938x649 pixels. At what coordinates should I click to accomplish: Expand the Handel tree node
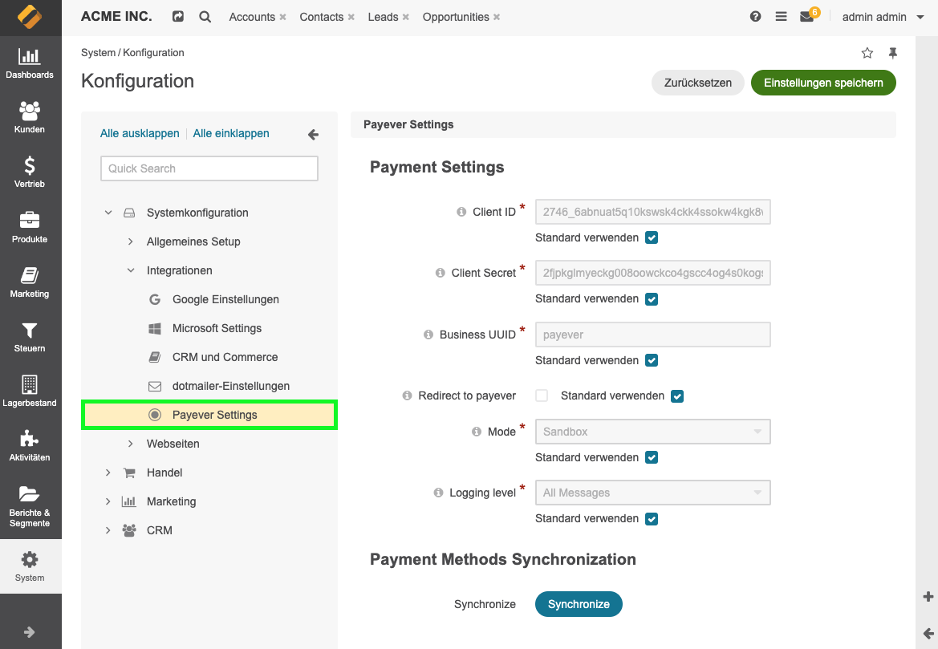click(x=108, y=473)
